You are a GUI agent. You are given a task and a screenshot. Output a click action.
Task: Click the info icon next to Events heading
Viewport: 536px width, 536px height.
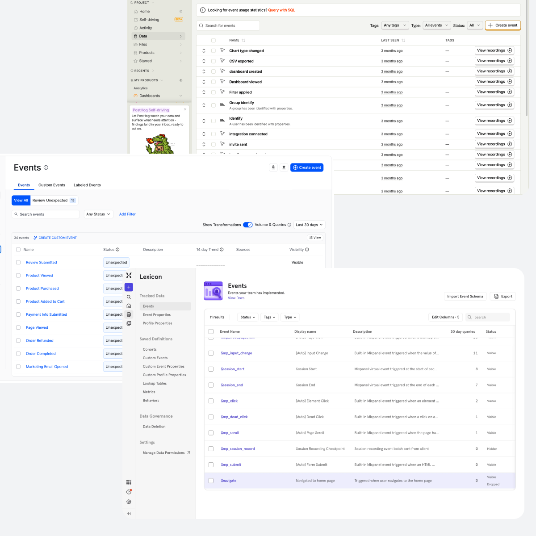point(46,167)
